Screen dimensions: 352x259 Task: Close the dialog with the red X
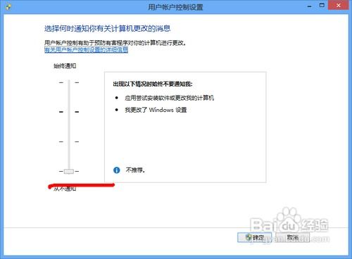coord(338,5)
